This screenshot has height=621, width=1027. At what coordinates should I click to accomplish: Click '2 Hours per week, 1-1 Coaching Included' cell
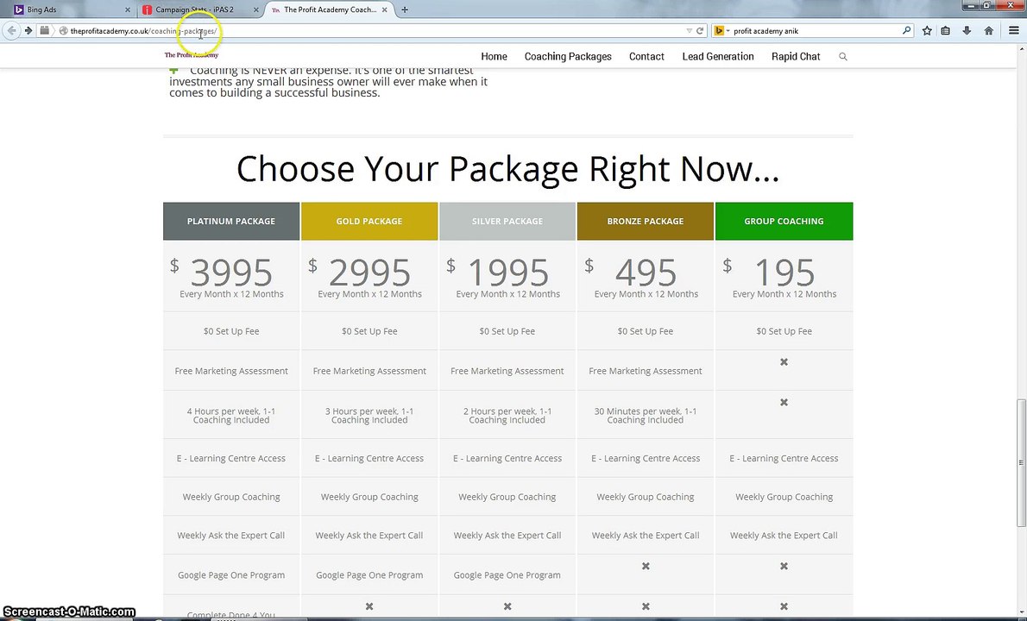click(507, 416)
